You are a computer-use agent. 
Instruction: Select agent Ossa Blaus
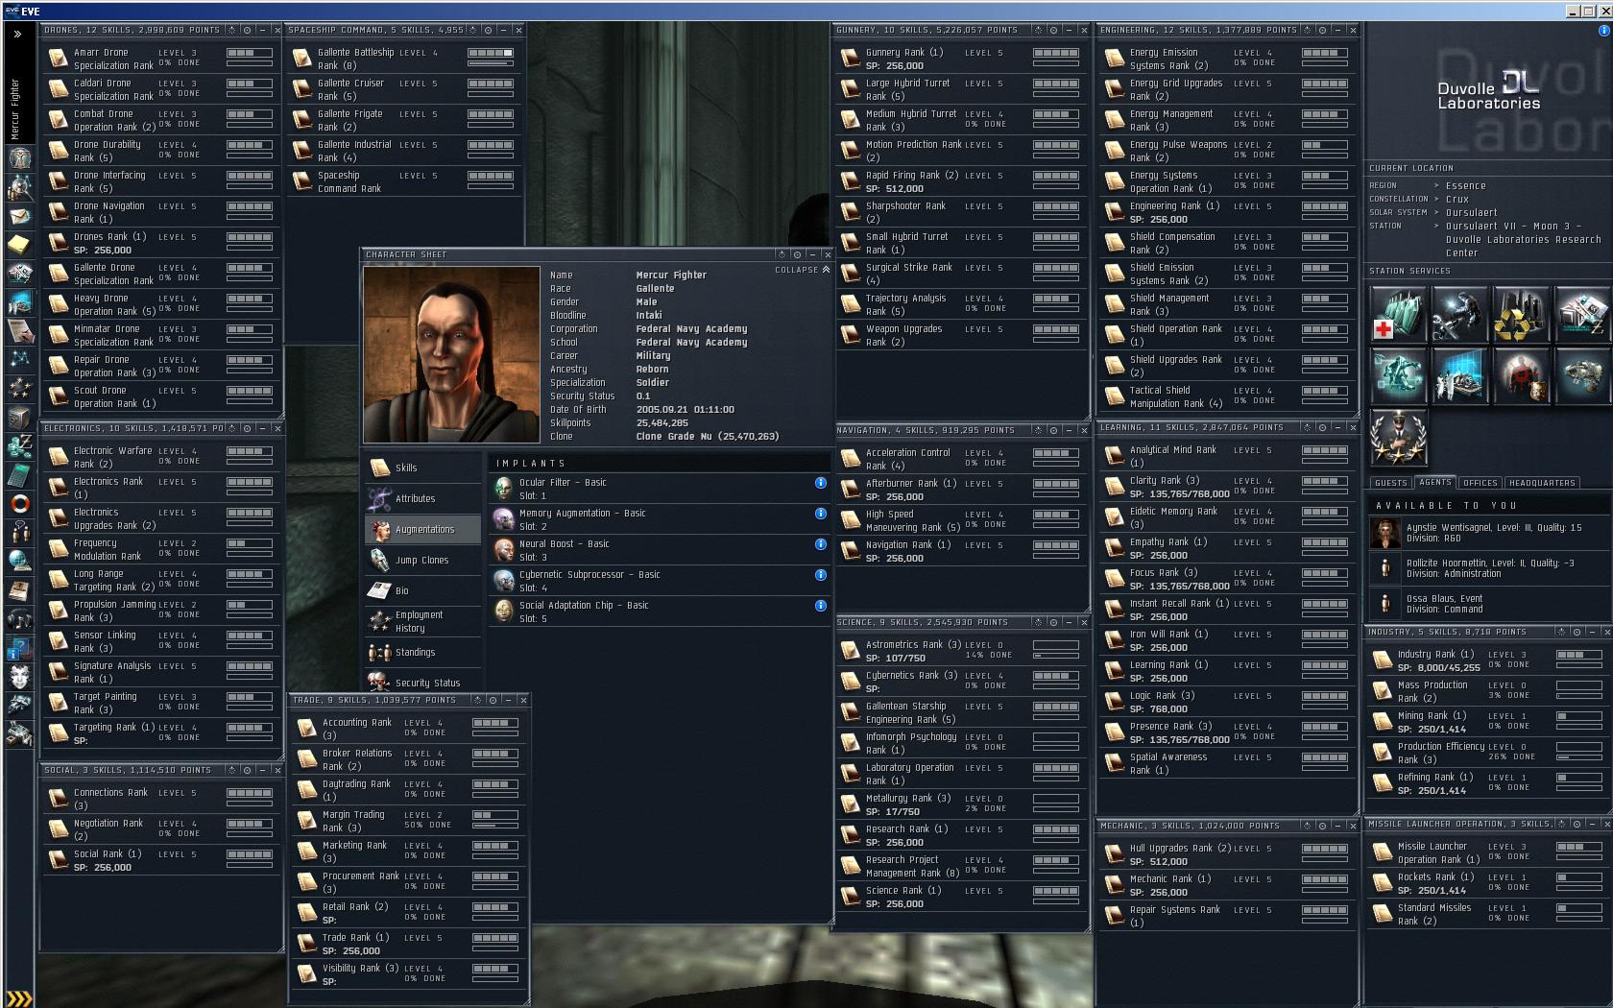[1488, 604]
